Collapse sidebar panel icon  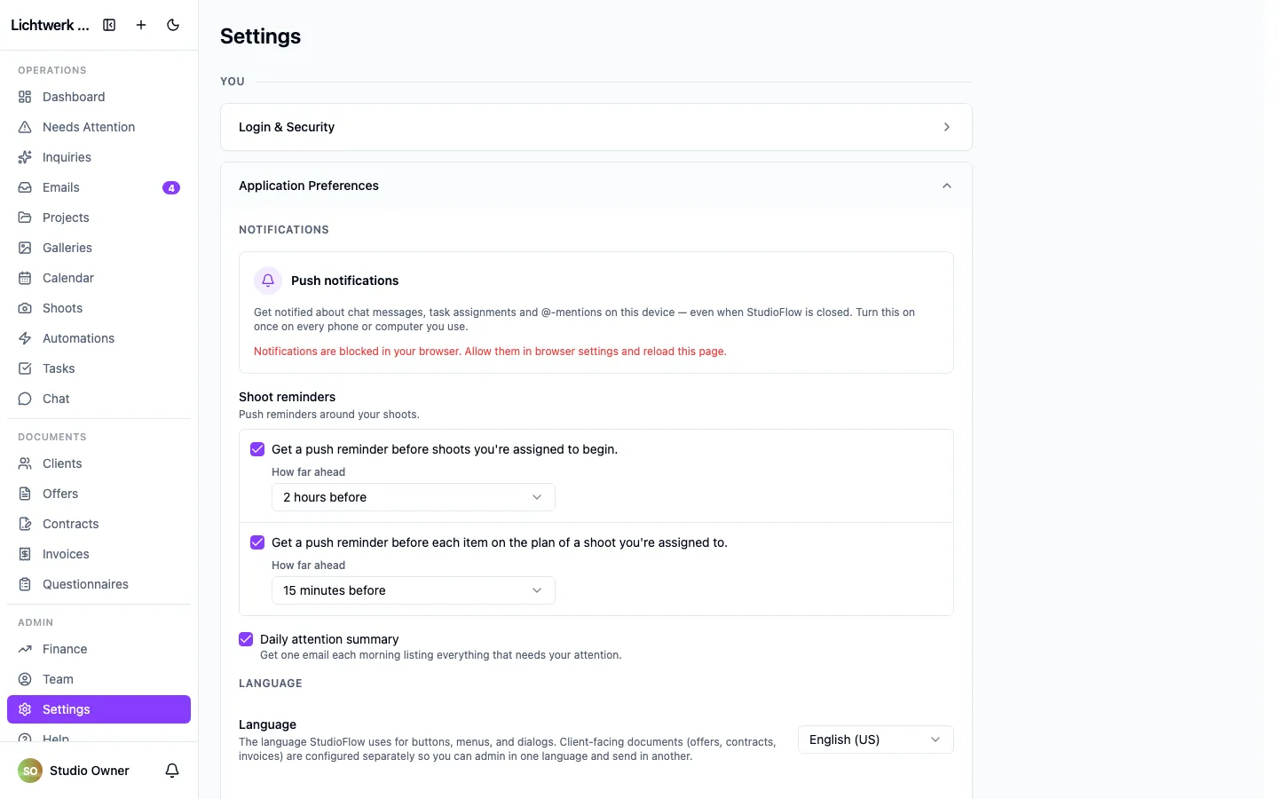pyautogui.click(x=109, y=25)
